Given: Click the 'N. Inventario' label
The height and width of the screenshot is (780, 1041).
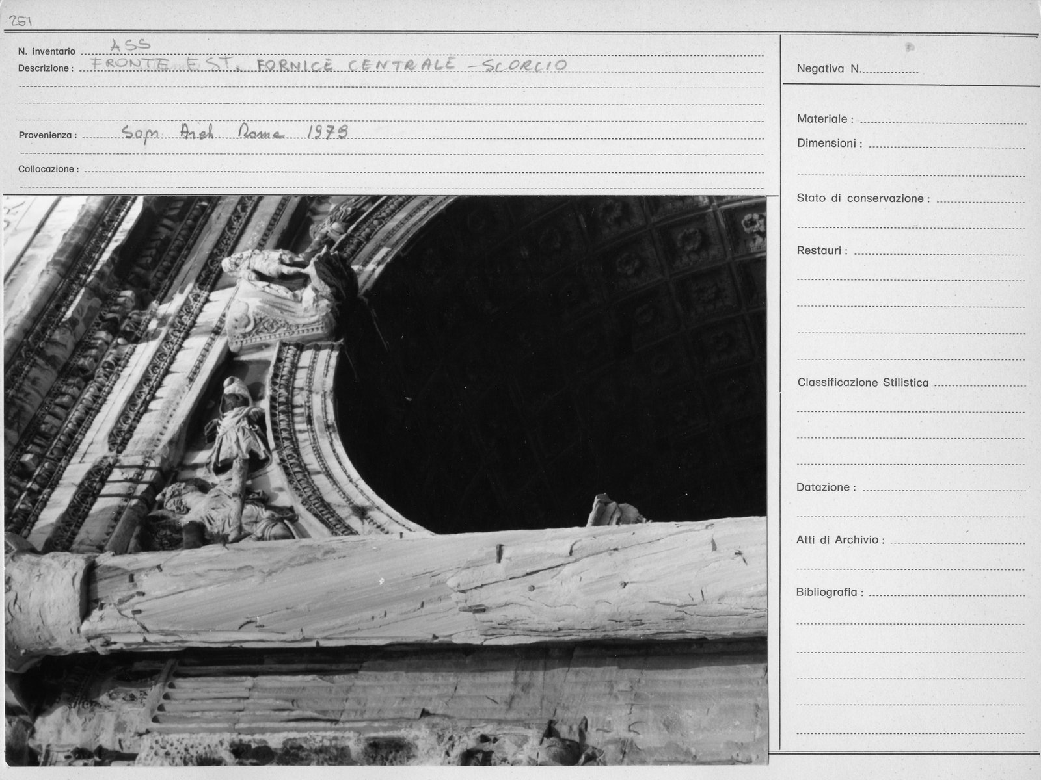Looking at the screenshot, I should 47,51.
